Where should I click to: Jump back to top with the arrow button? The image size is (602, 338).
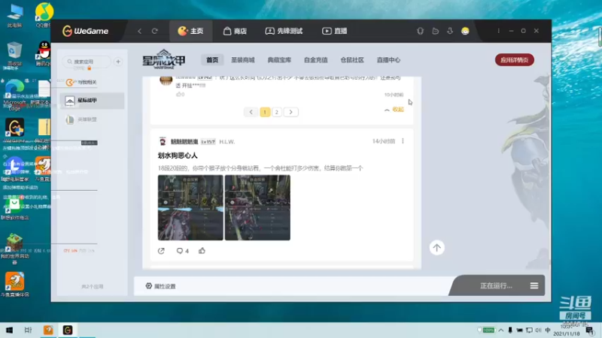click(436, 248)
